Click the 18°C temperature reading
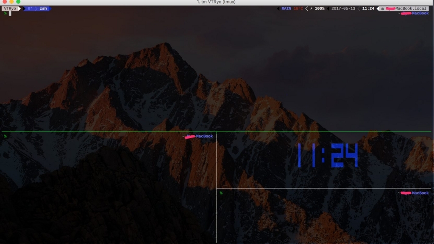The height and width of the screenshot is (244, 434). tap(298, 8)
